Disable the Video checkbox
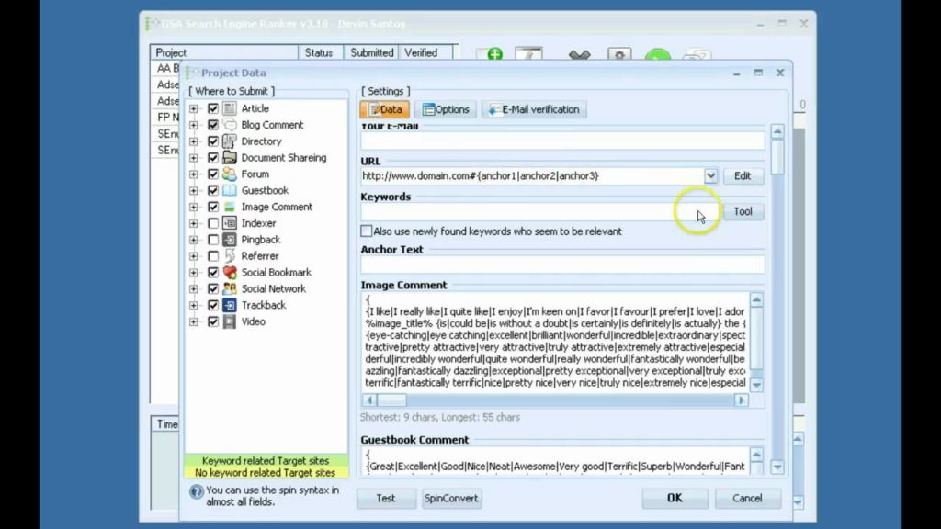The image size is (941, 529). (x=213, y=321)
